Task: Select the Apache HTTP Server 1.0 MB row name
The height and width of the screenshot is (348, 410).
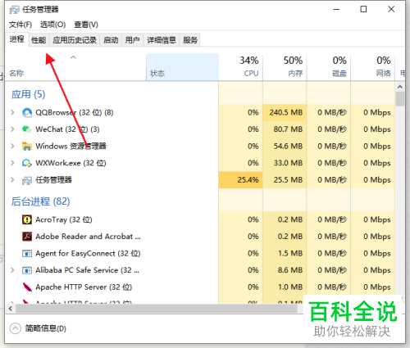Action: point(84,287)
